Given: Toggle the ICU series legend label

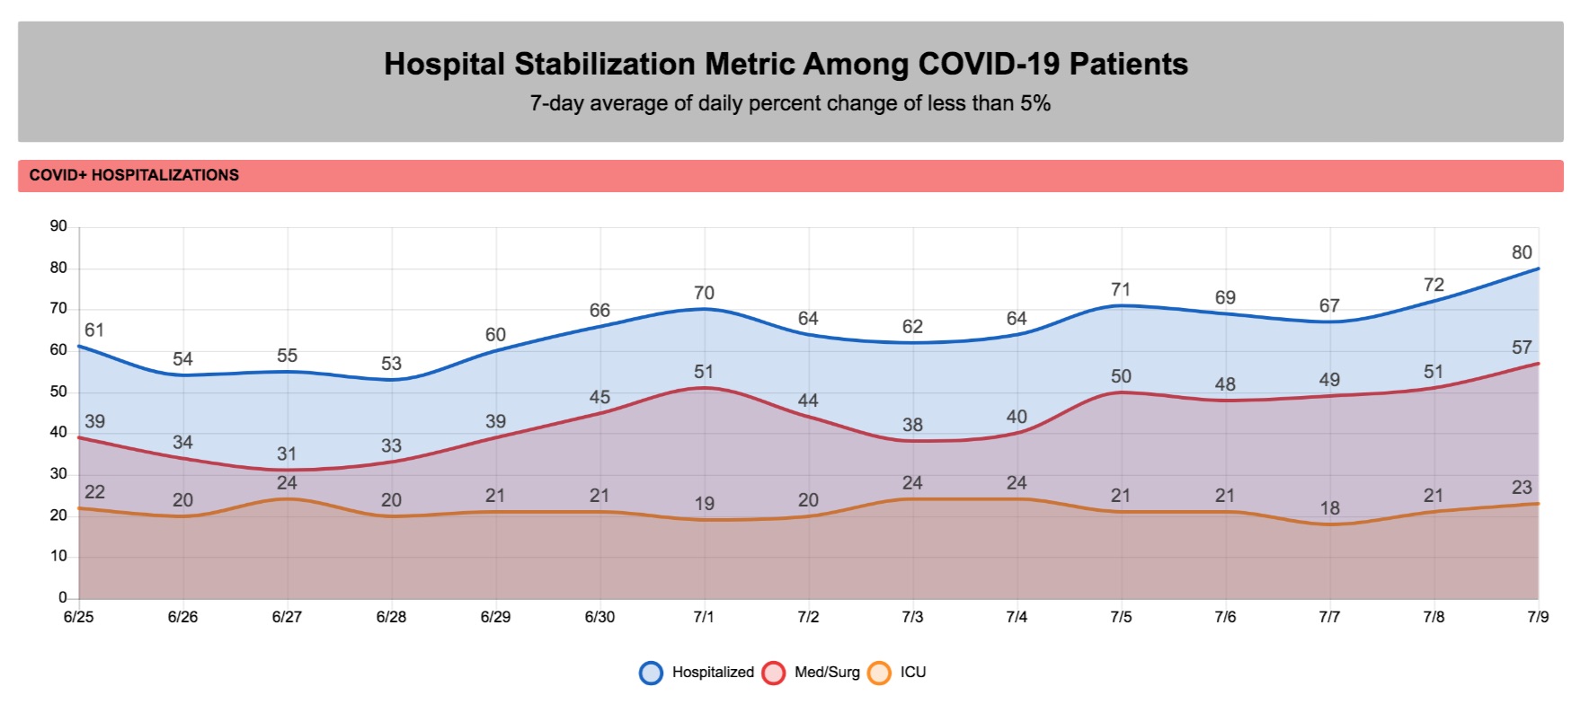Looking at the screenshot, I should coord(913,673).
